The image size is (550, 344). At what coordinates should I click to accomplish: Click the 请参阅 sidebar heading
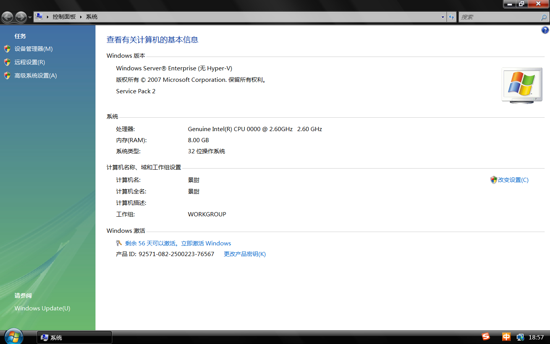pyautogui.click(x=23, y=296)
